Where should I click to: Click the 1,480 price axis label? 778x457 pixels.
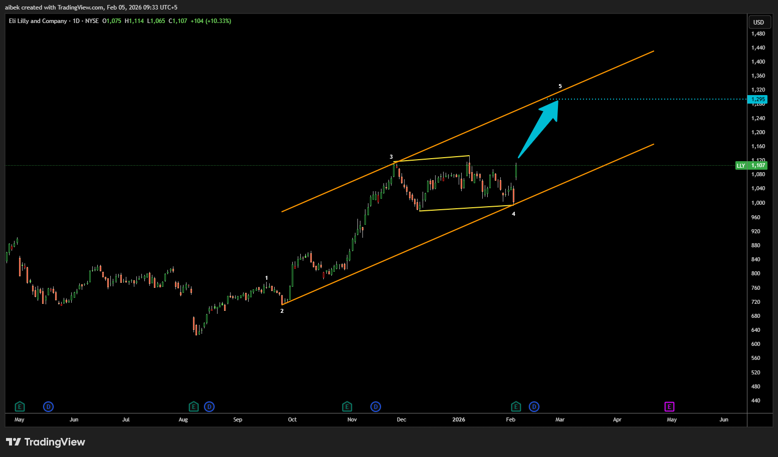pyautogui.click(x=758, y=34)
